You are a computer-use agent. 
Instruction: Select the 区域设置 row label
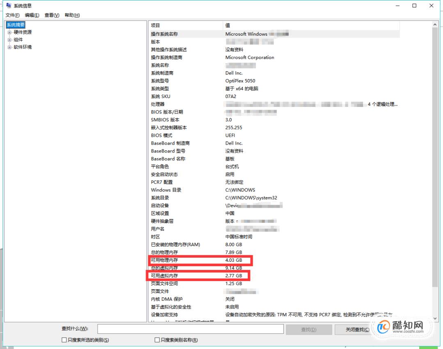(160, 213)
